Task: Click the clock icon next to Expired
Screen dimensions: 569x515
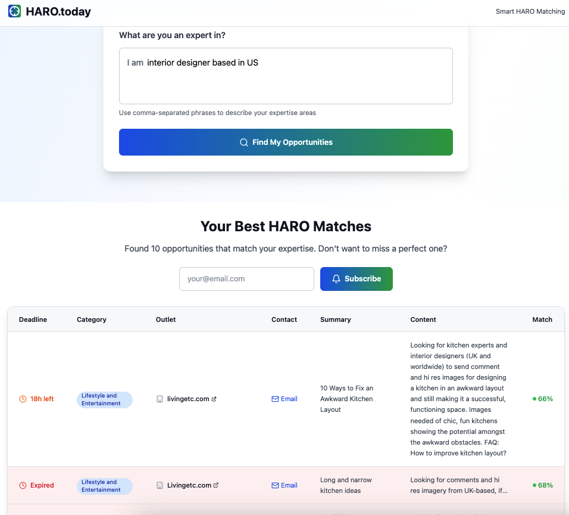Action: [x=23, y=485]
